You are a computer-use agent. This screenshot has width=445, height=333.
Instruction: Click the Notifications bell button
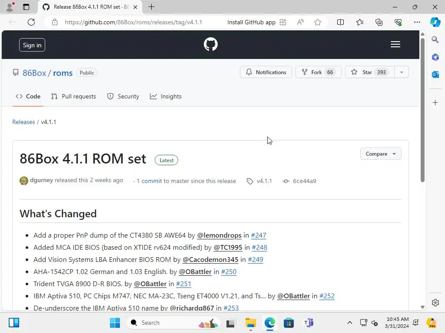pos(266,72)
